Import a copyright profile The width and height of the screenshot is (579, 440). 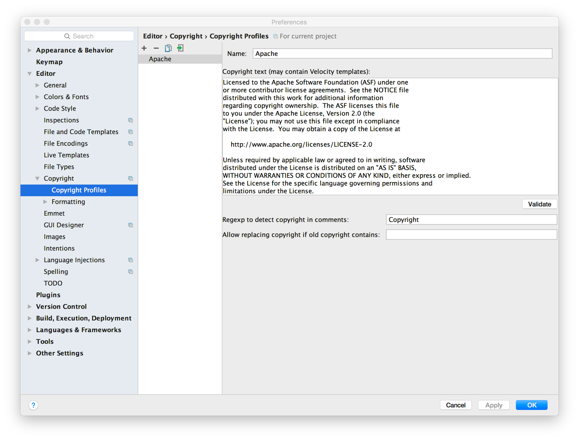point(180,48)
